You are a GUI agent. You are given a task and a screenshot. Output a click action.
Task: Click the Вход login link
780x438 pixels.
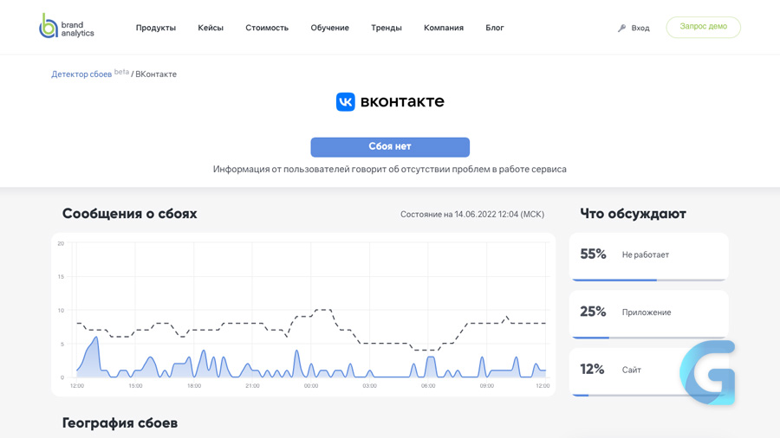(x=640, y=28)
